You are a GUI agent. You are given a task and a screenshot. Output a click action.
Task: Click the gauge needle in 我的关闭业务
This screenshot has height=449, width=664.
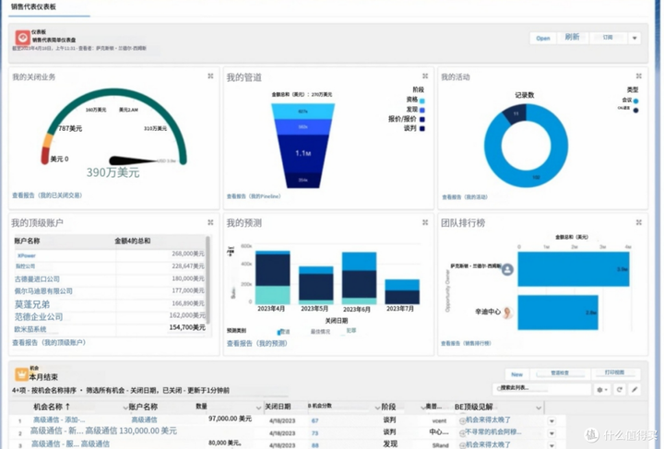(134, 160)
